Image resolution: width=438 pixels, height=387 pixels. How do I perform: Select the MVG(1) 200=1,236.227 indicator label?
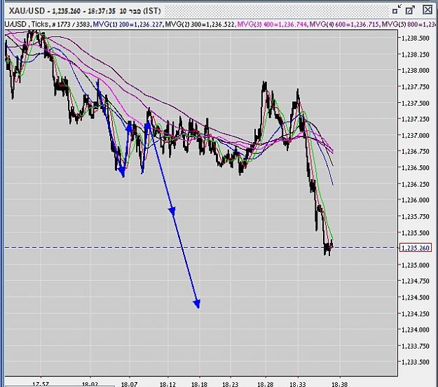click(x=128, y=24)
